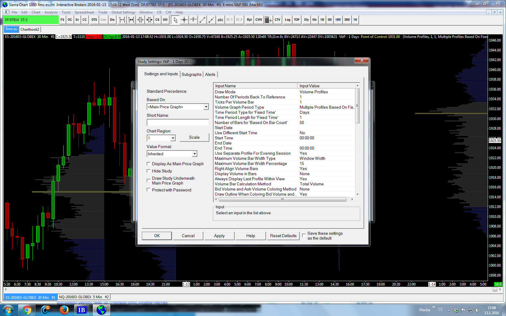This screenshot has width=506, height=316.
Task: Click the chart horizontal scrollbar thumb
Action: (x=495, y=289)
